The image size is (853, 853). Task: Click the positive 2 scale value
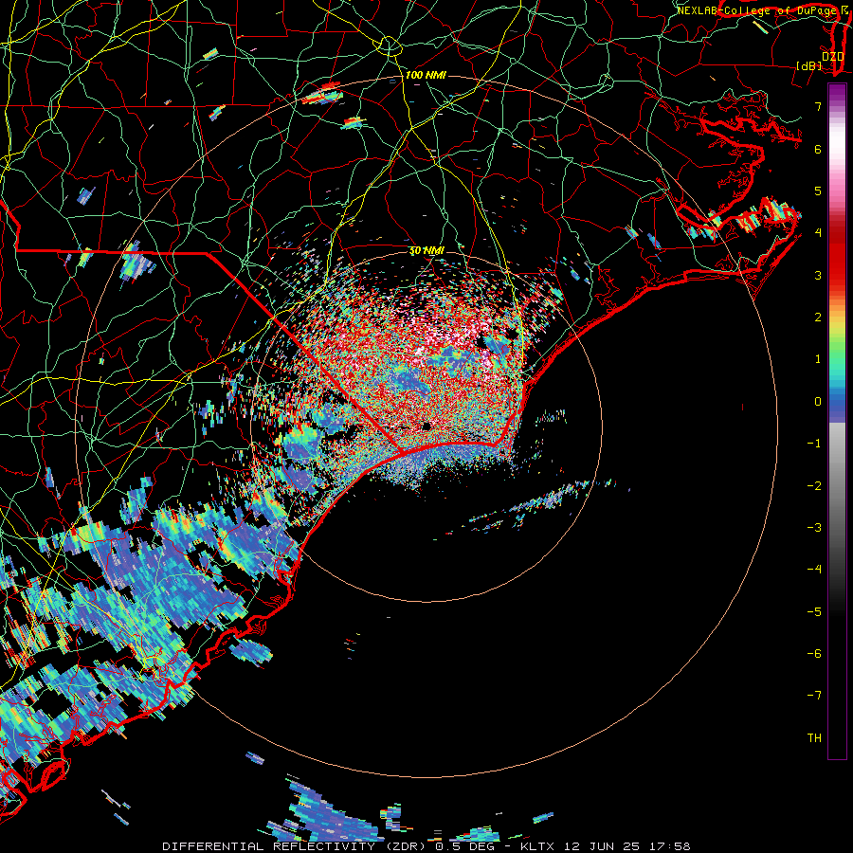818,318
